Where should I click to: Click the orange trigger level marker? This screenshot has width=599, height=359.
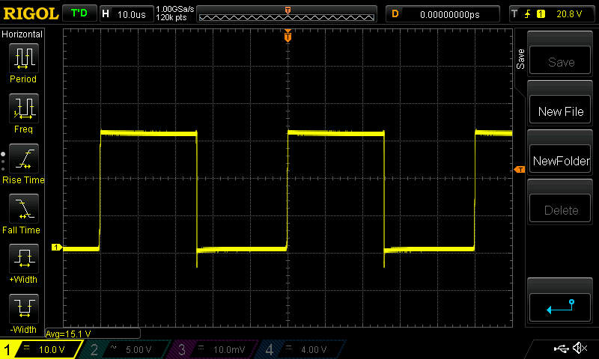[519, 171]
